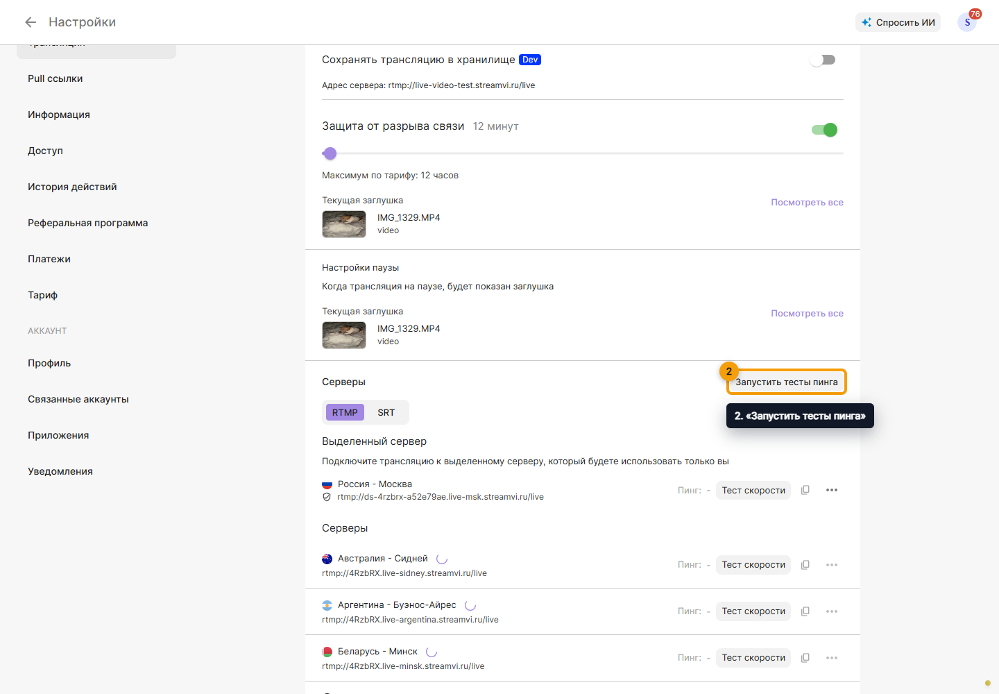Go back using the arrow next to Настройки
The image size is (999, 694).
pyautogui.click(x=31, y=22)
